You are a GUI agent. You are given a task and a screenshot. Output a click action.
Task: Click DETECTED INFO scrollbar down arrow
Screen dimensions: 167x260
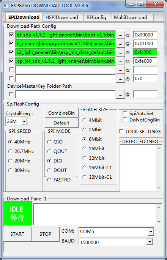pyautogui.click(x=159, y=188)
